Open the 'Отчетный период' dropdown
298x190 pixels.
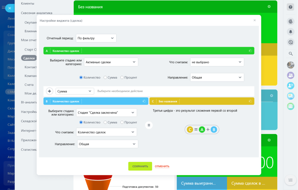tap(96, 38)
